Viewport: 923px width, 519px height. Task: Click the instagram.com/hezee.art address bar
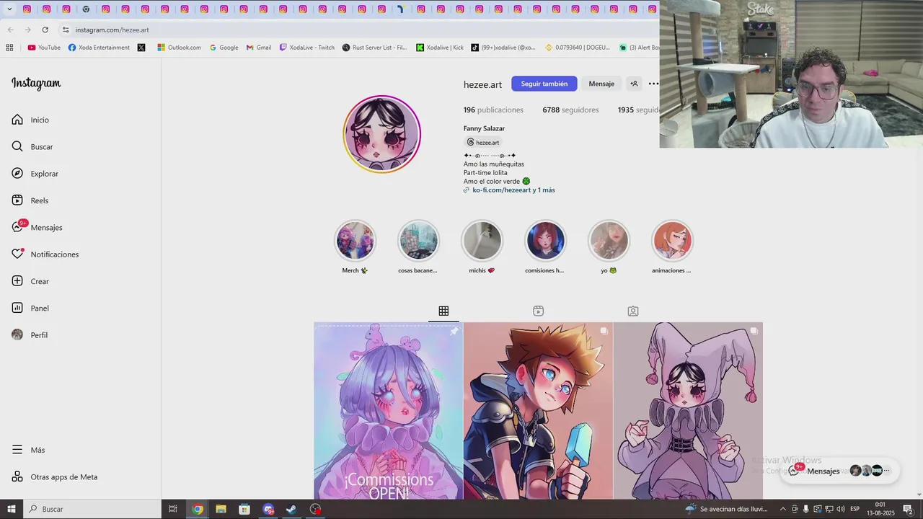click(112, 30)
